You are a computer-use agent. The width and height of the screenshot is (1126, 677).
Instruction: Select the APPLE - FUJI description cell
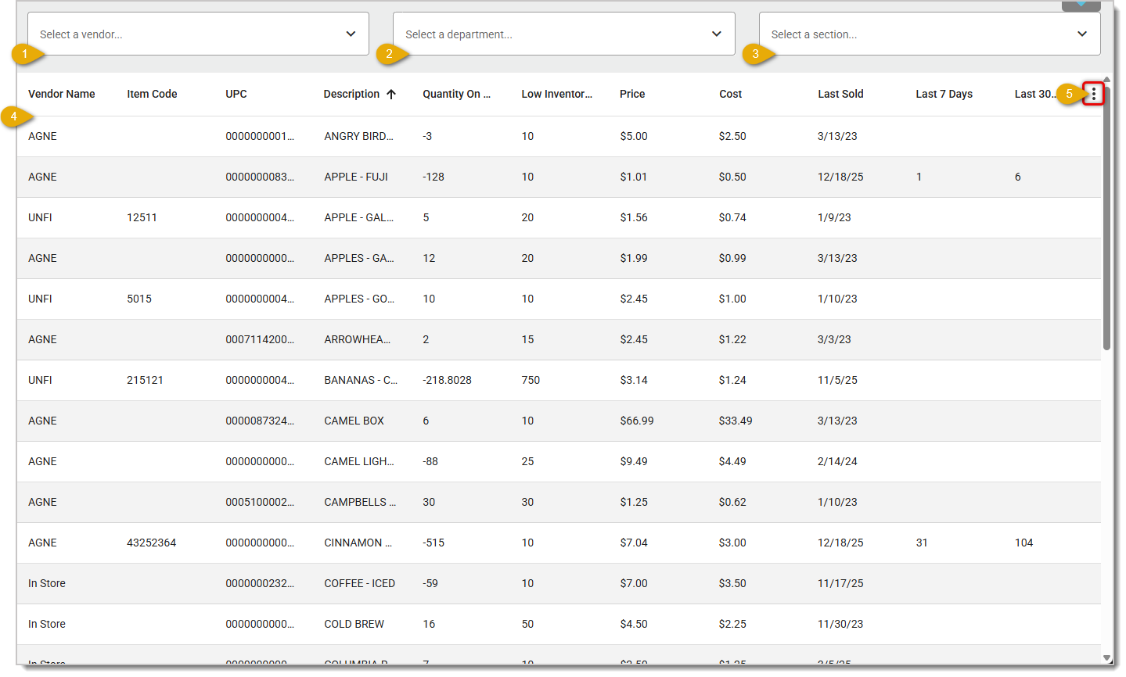[356, 177]
